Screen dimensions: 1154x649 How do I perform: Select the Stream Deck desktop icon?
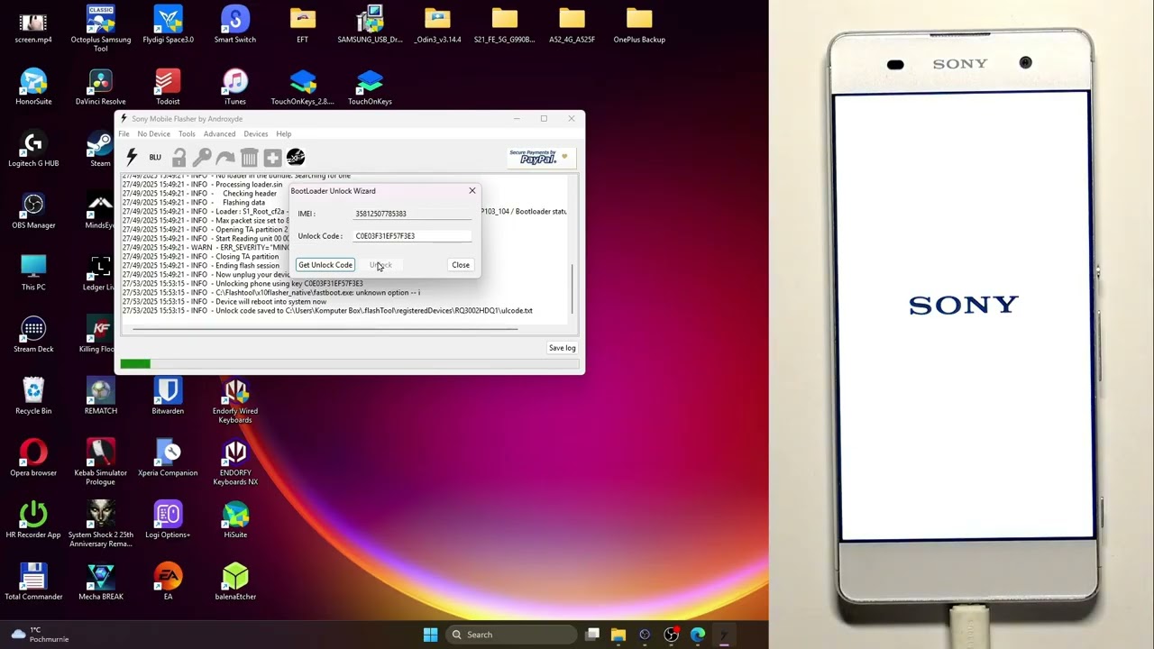pyautogui.click(x=33, y=335)
